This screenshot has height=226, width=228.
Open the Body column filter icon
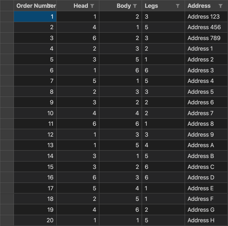pyautogui.click(x=135, y=6)
